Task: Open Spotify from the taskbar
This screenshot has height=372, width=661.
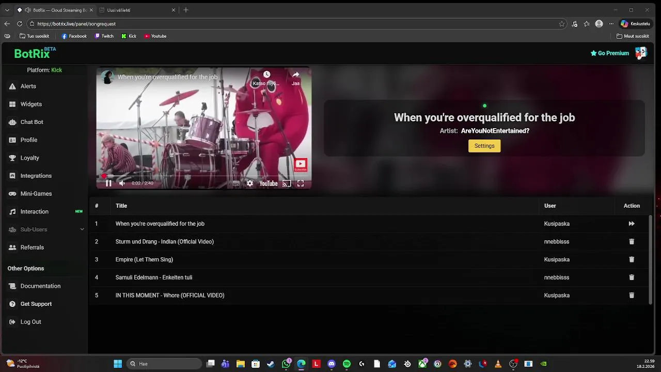Action: pos(347,364)
